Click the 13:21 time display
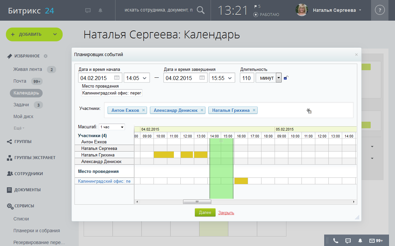 coord(233,10)
